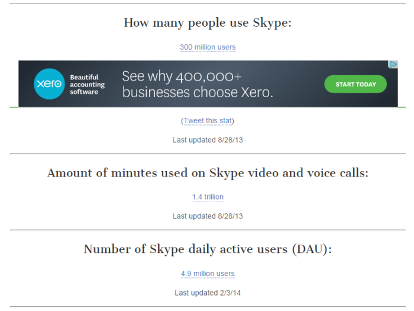Viewport: 414px width, 311px height.
Task: Click Last updated 8/28/13 below Tweet link
Action: (x=208, y=140)
